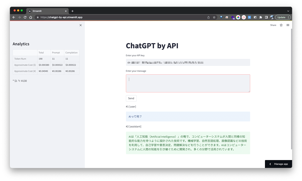Click the Approximate Cost ($) row label

coord(25,65)
